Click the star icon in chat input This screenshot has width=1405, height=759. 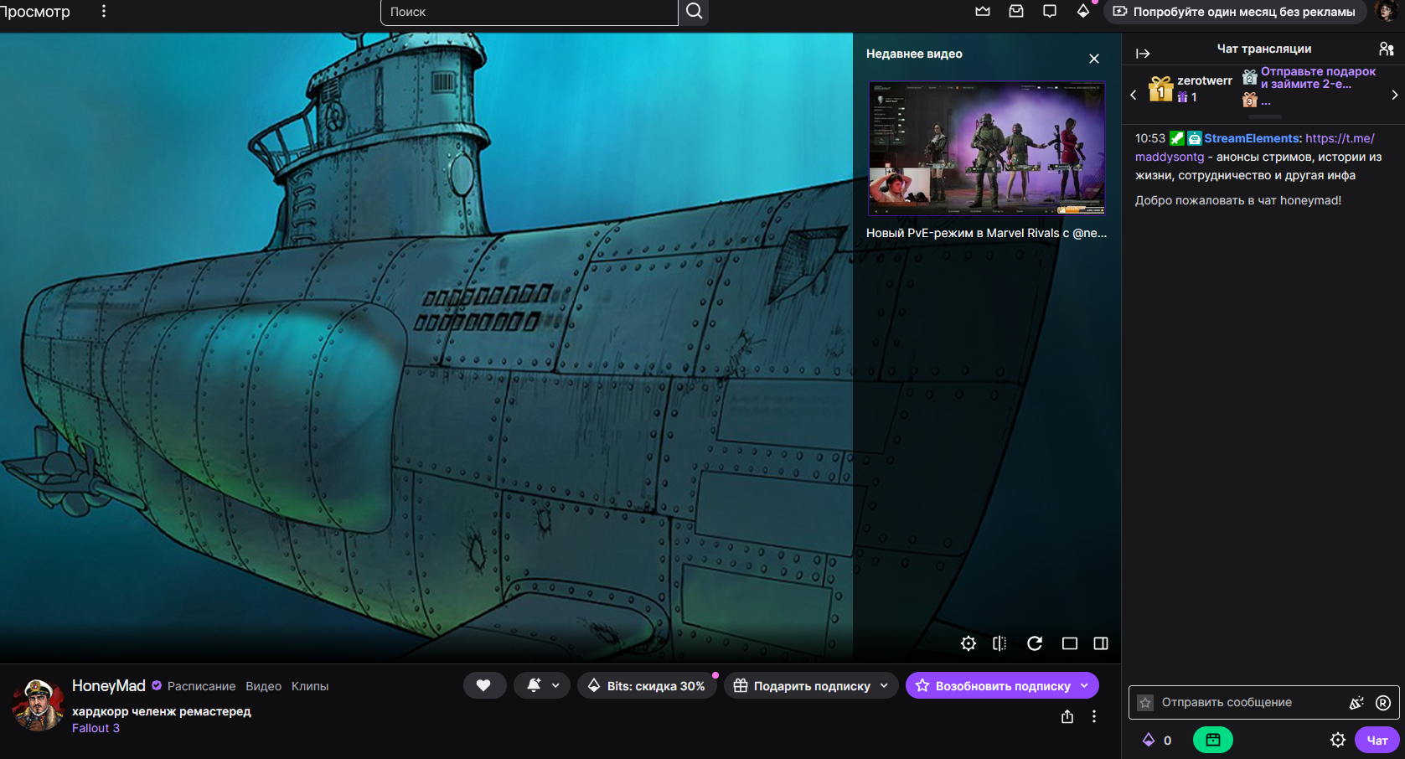[x=1145, y=703]
